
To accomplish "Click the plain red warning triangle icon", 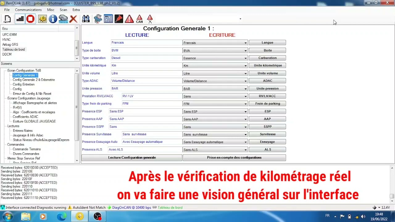I will (129, 19).
